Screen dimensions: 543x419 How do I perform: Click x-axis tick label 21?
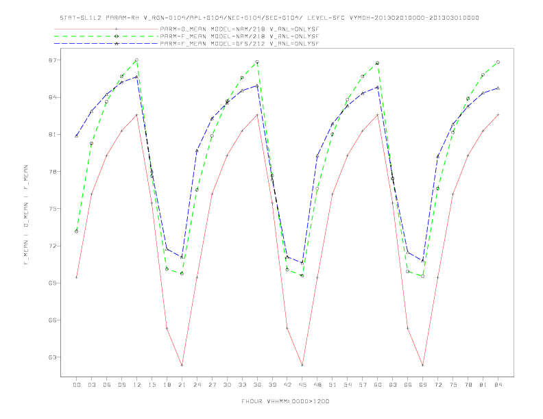tap(182, 385)
